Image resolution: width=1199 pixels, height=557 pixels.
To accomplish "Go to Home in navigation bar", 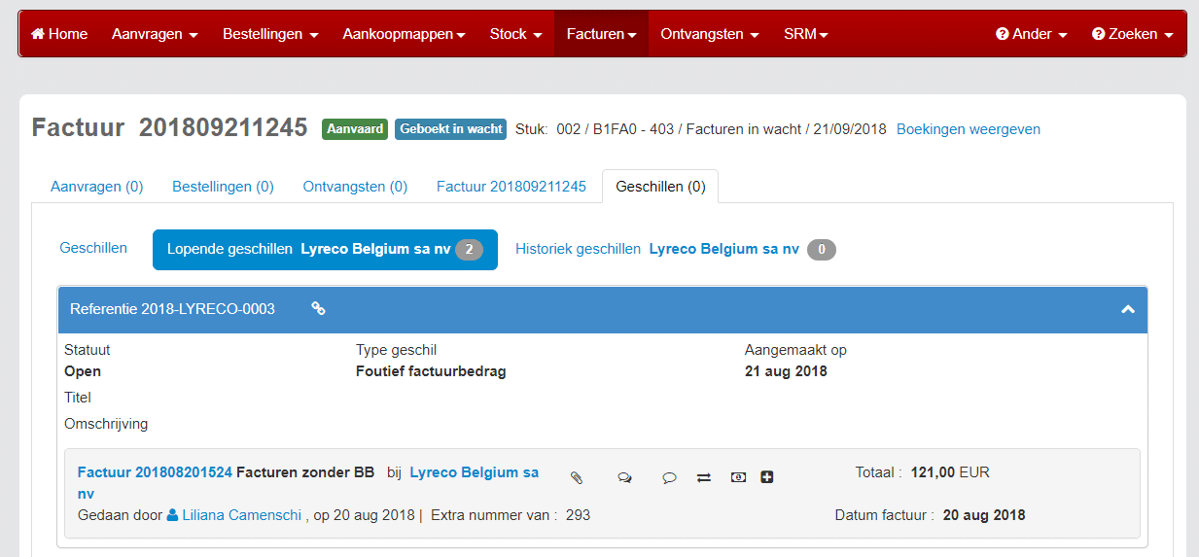I will [x=59, y=34].
